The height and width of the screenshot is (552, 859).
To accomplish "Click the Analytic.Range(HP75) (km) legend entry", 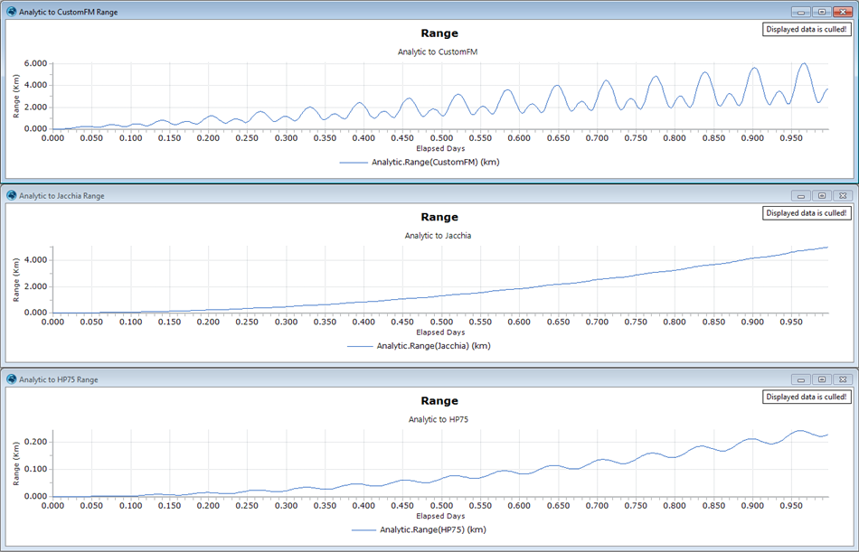I will [419, 529].
